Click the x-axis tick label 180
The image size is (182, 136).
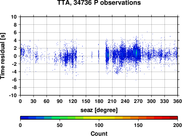(x=99, y=101)
